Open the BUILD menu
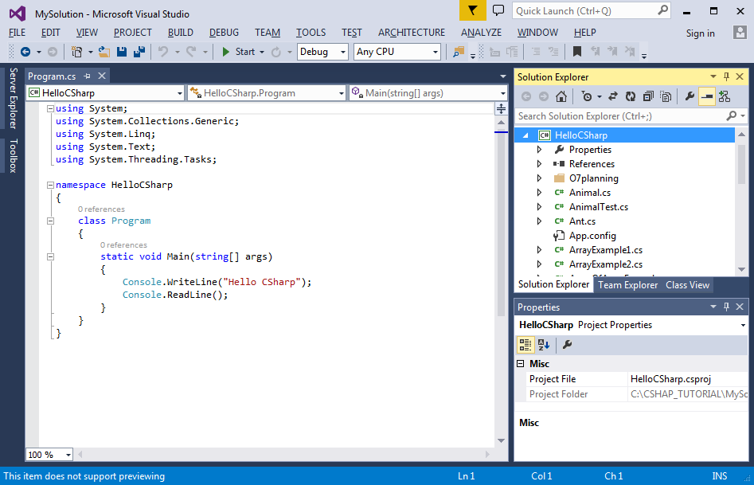Viewport: 754px width, 485px height. tap(180, 33)
